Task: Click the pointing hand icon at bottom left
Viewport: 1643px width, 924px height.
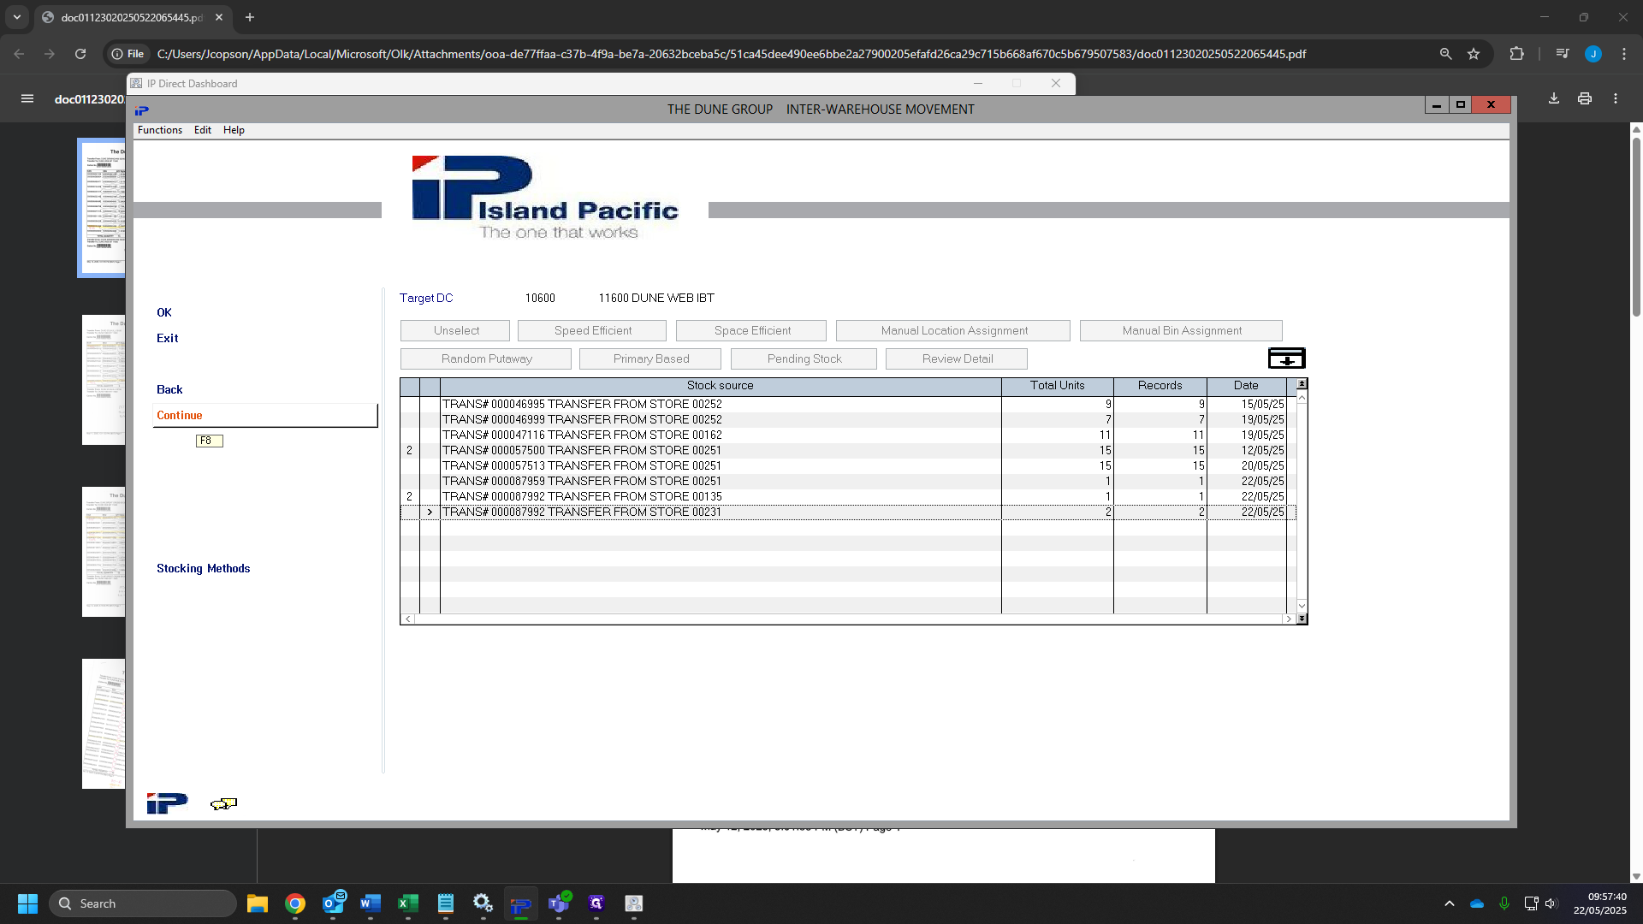Action: pos(223,803)
